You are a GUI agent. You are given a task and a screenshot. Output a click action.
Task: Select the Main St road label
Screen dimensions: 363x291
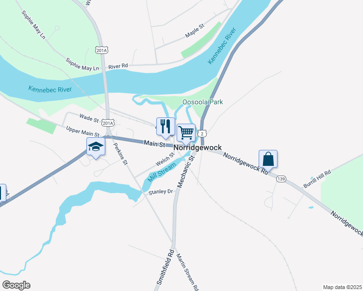(x=154, y=144)
